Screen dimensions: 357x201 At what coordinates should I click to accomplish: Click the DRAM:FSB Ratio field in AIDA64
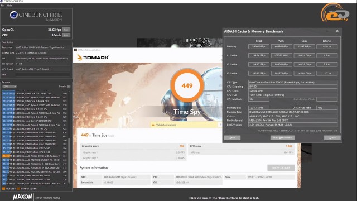pyautogui.click(x=327, y=108)
